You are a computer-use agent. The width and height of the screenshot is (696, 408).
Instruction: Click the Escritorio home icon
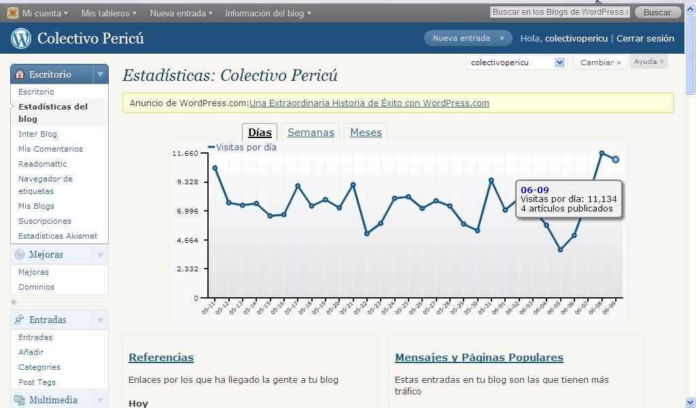[x=19, y=74]
